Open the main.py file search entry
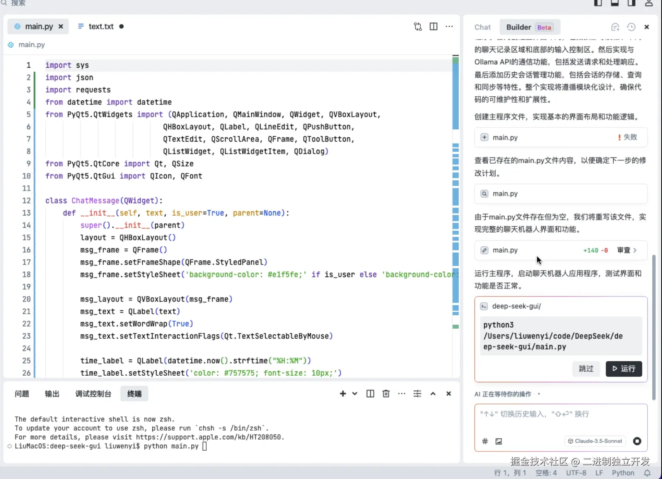Viewport: 662px width, 479px height. pos(561,193)
